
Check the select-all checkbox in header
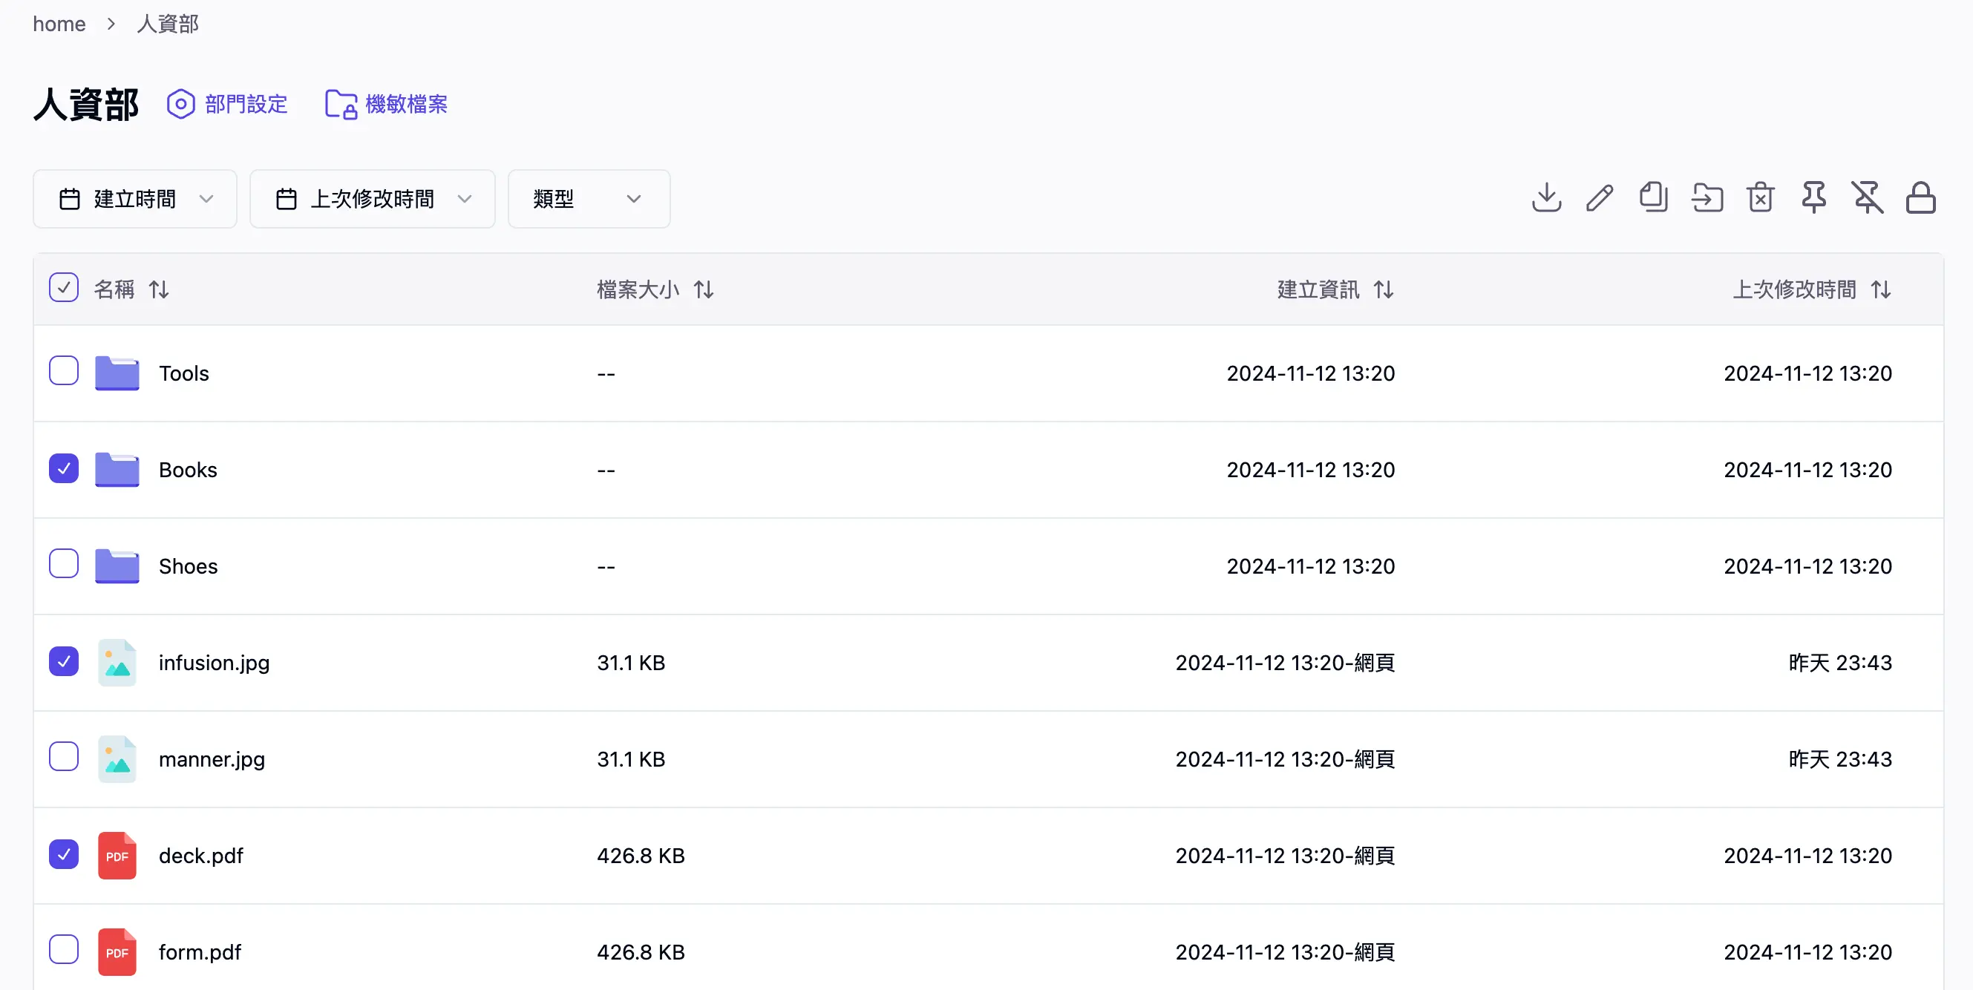point(64,287)
